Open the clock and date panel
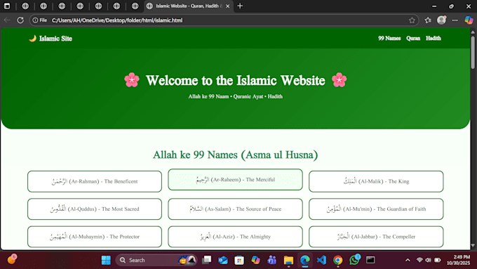 point(458,260)
